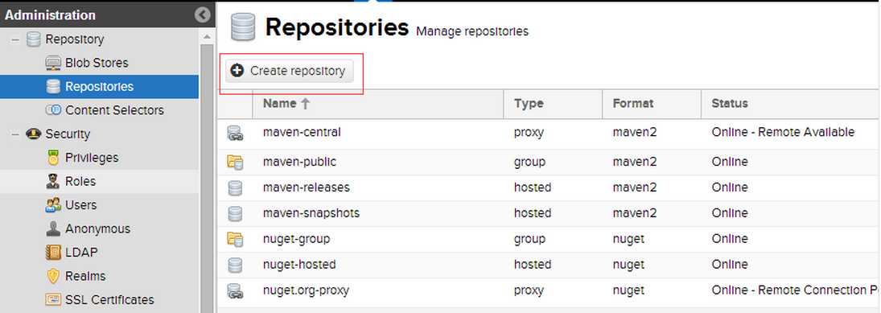This screenshot has height=313, width=881.
Task: Click the SSL Certificates icon
Action: click(x=53, y=299)
